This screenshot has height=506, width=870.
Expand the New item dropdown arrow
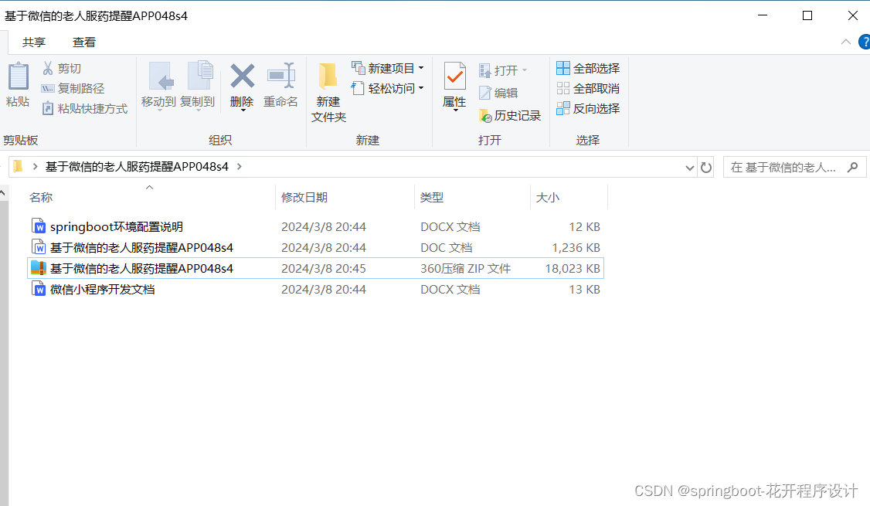421,68
